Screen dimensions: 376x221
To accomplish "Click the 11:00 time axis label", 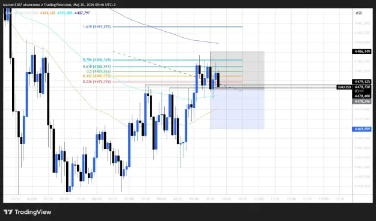I will tap(259, 199).
